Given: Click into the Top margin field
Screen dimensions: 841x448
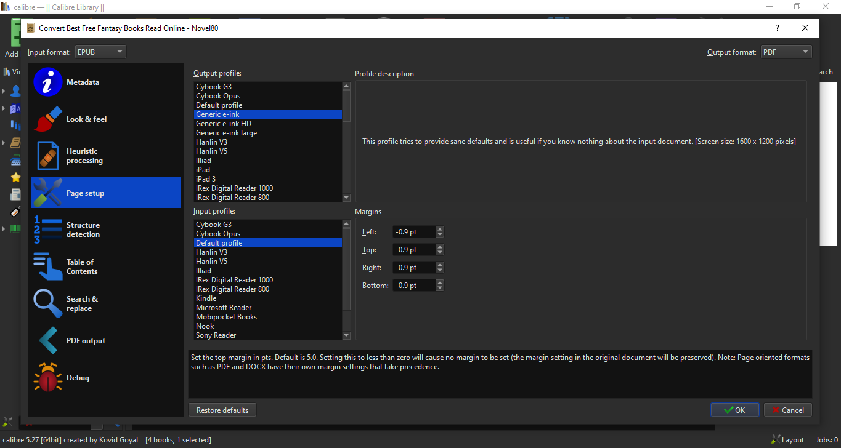Looking at the screenshot, I should pos(414,250).
